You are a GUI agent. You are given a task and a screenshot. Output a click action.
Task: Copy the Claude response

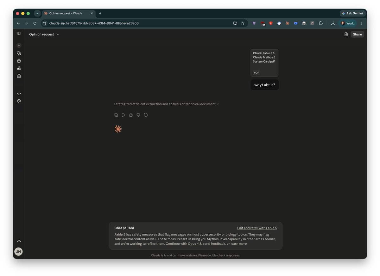[x=116, y=115]
